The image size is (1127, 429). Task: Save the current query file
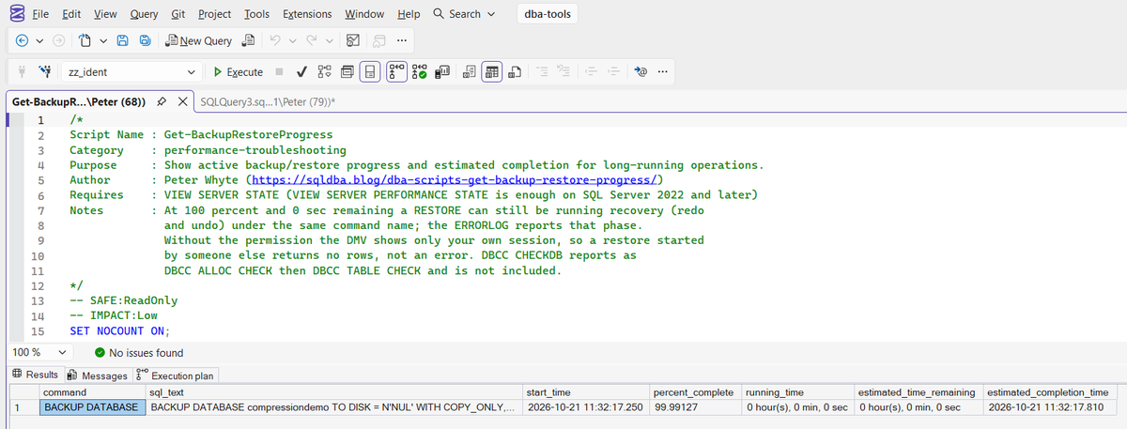coord(123,40)
